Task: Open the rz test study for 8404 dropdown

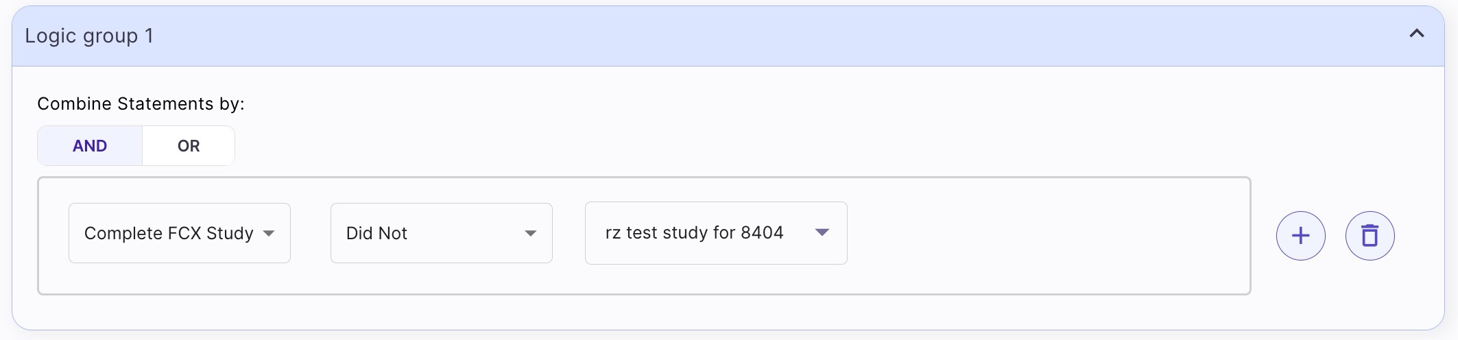Action: [x=716, y=233]
